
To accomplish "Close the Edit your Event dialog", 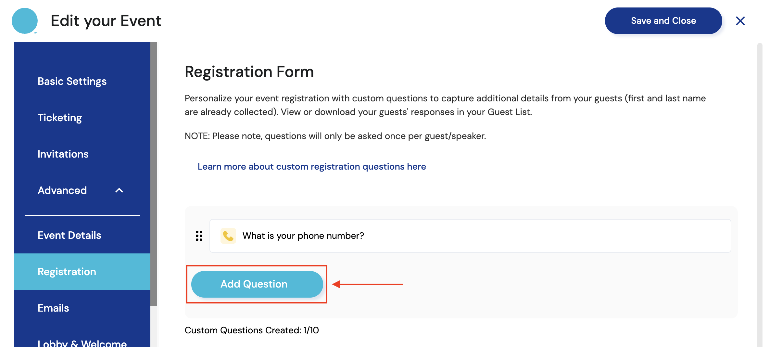I will 740,21.
